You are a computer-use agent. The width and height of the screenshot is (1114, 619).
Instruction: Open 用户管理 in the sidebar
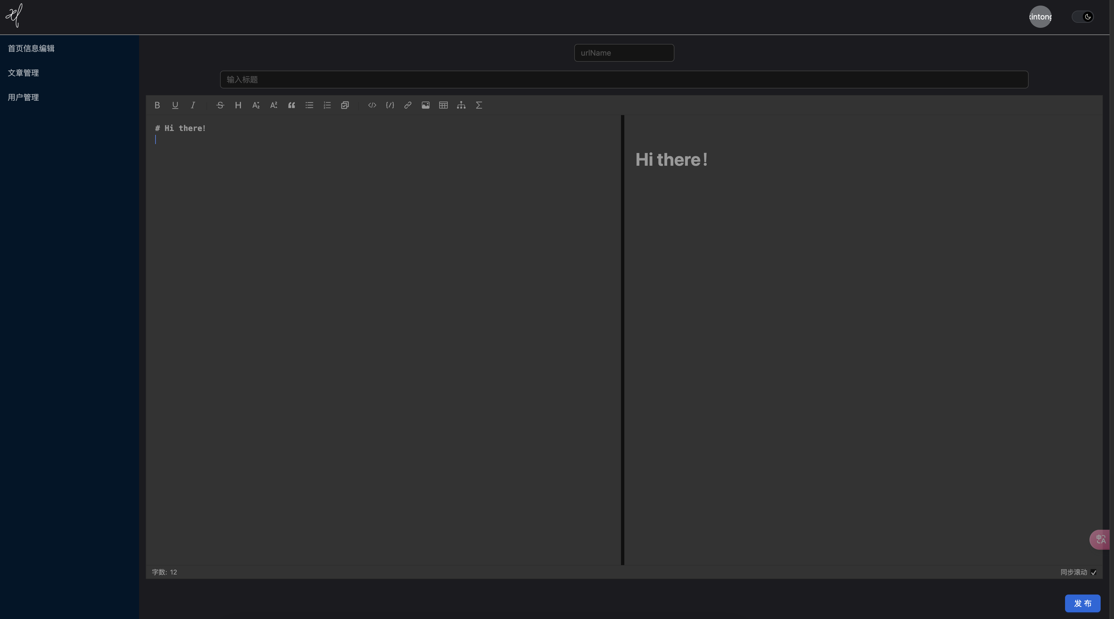click(x=23, y=97)
